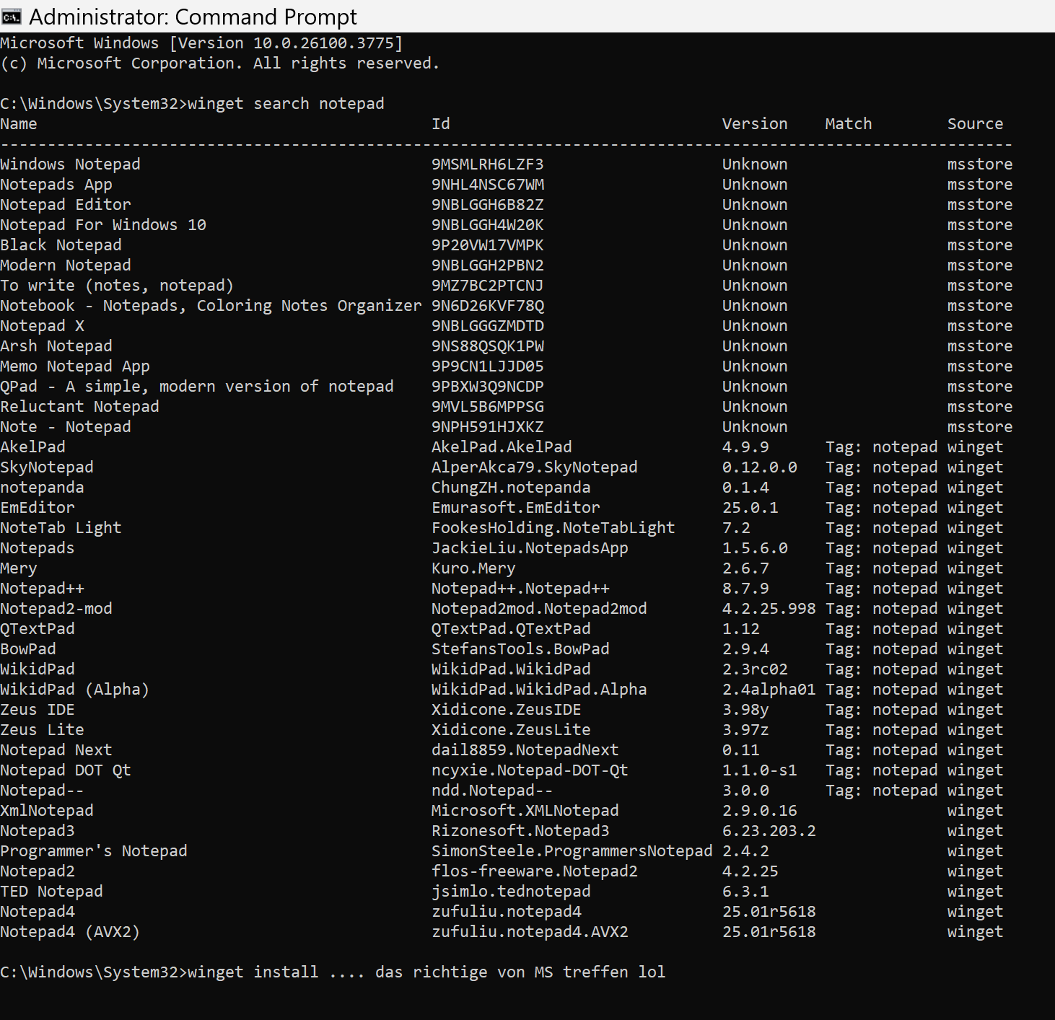
Task: Click the 'flos-freeware.Notepad2' package ID
Action: (x=535, y=871)
